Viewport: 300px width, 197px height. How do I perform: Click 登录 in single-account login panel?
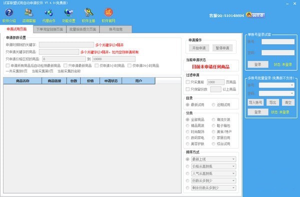coord(258,64)
